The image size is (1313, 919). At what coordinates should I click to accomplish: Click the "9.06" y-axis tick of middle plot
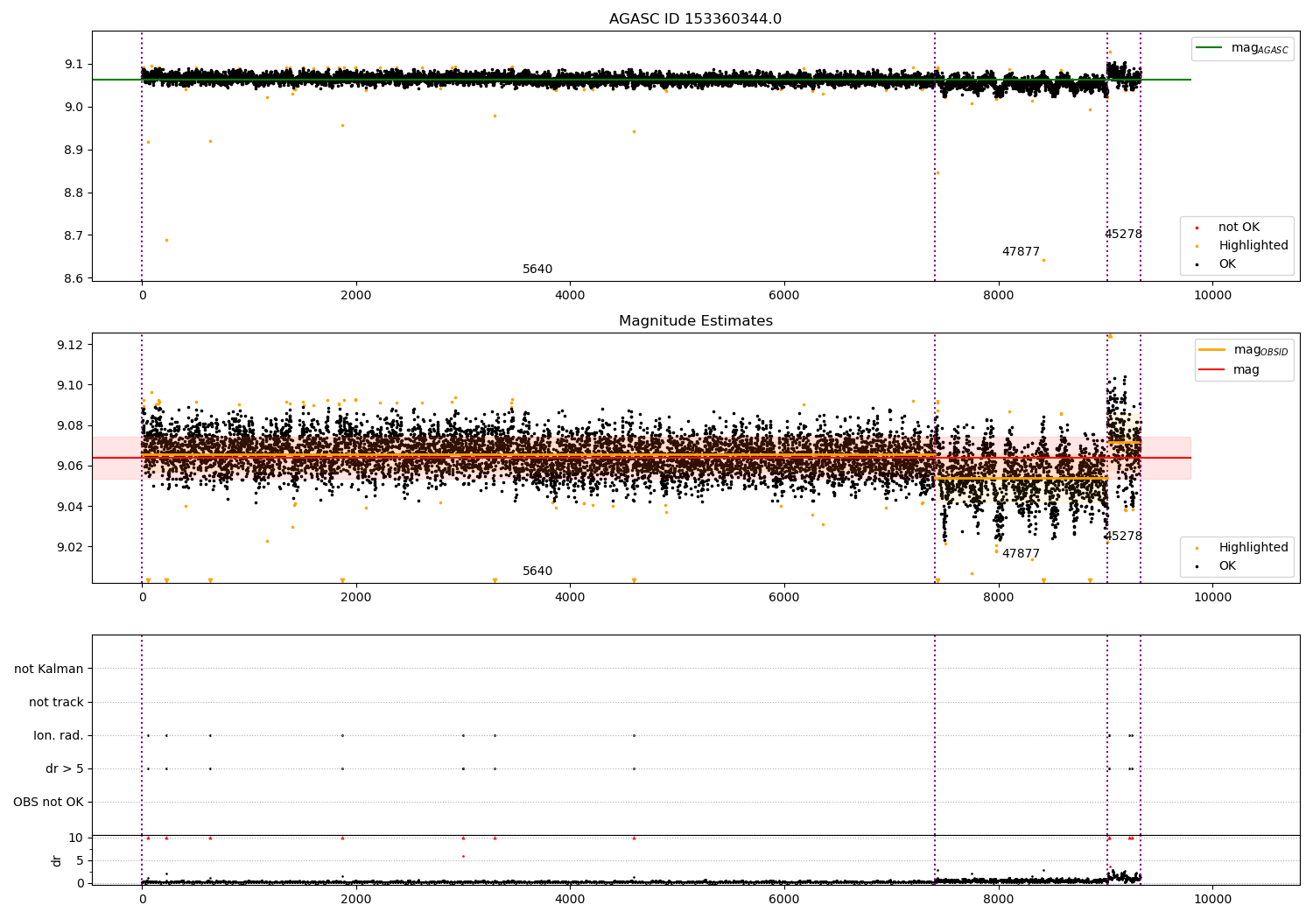(x=70, y=467)
